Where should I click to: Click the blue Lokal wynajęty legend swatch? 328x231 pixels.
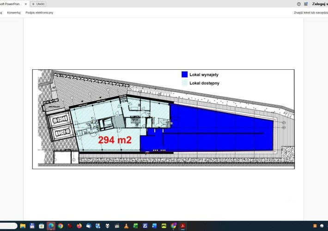tap(184, 74)
